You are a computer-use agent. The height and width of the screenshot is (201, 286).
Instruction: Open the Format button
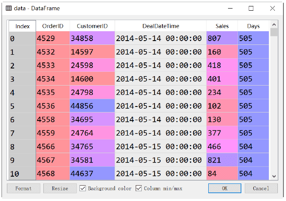(24, 188)
